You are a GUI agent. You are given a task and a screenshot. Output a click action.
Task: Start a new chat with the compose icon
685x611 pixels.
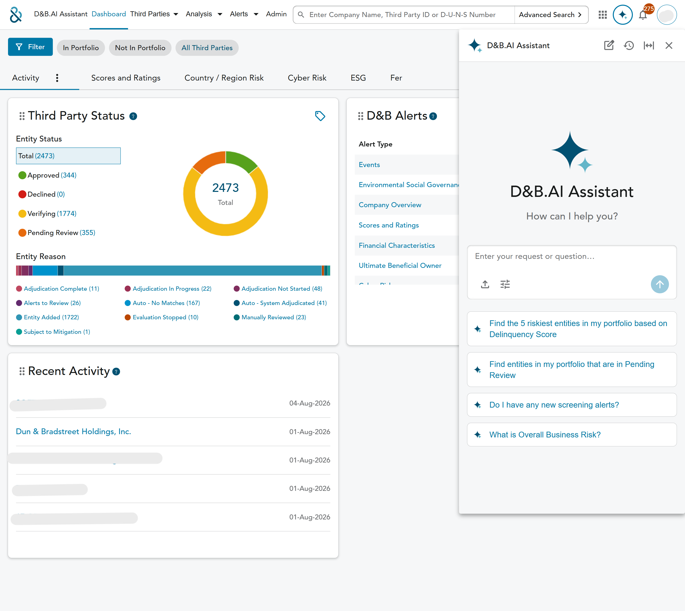point(609,45)
